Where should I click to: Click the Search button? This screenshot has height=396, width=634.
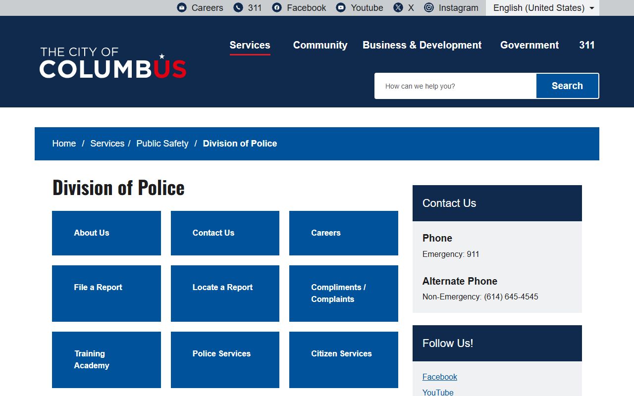[567, 86]
